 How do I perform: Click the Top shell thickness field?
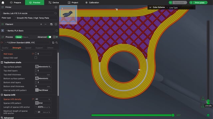click(43, 74)
